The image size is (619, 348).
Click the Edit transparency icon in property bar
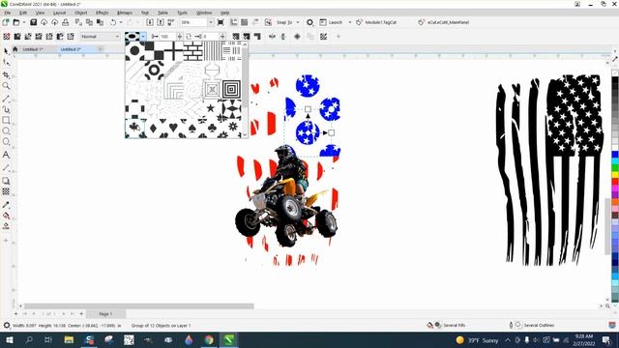coord(323,37)
